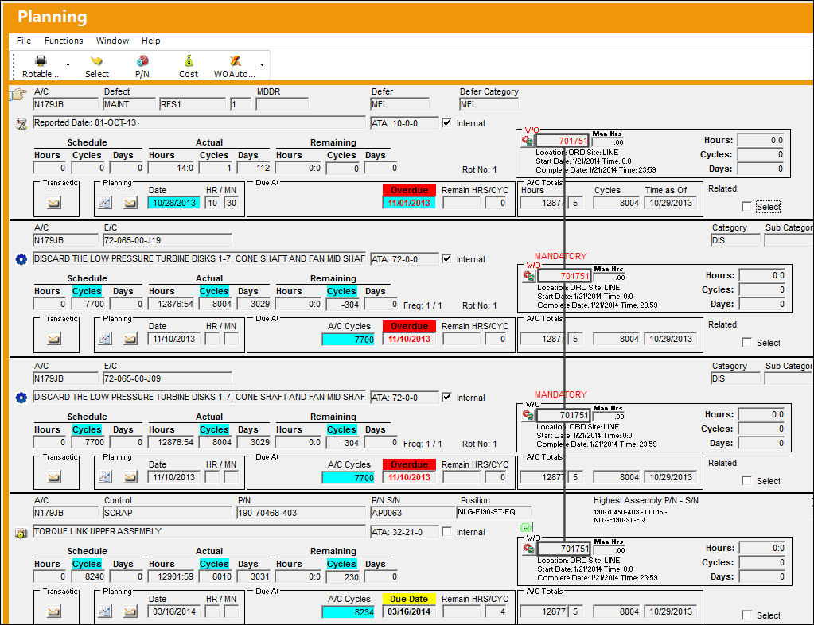Open the Transaction envelope for E/C 72-065-00-J19
The height and width of the screenshot is (625, 814).
54,339
